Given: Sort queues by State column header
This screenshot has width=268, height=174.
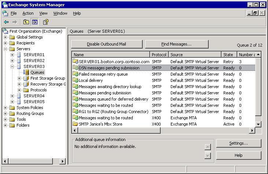Looking at the screenshot, I should point(229,55).
